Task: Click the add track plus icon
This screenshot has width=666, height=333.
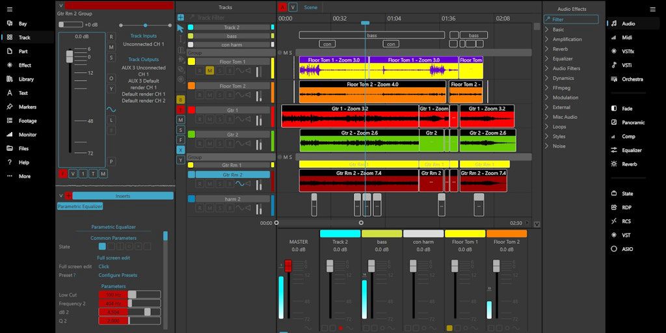Action: (x=180, y=17)
